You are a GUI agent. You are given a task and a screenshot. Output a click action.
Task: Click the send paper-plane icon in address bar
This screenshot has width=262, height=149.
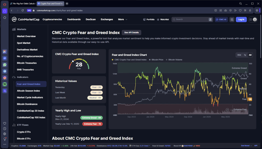click(x=235, y=10)
